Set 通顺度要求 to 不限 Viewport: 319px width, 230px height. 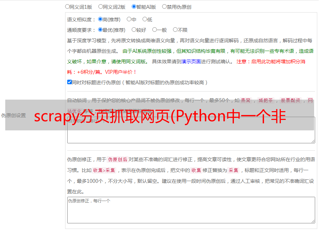(x=175, y=30)
